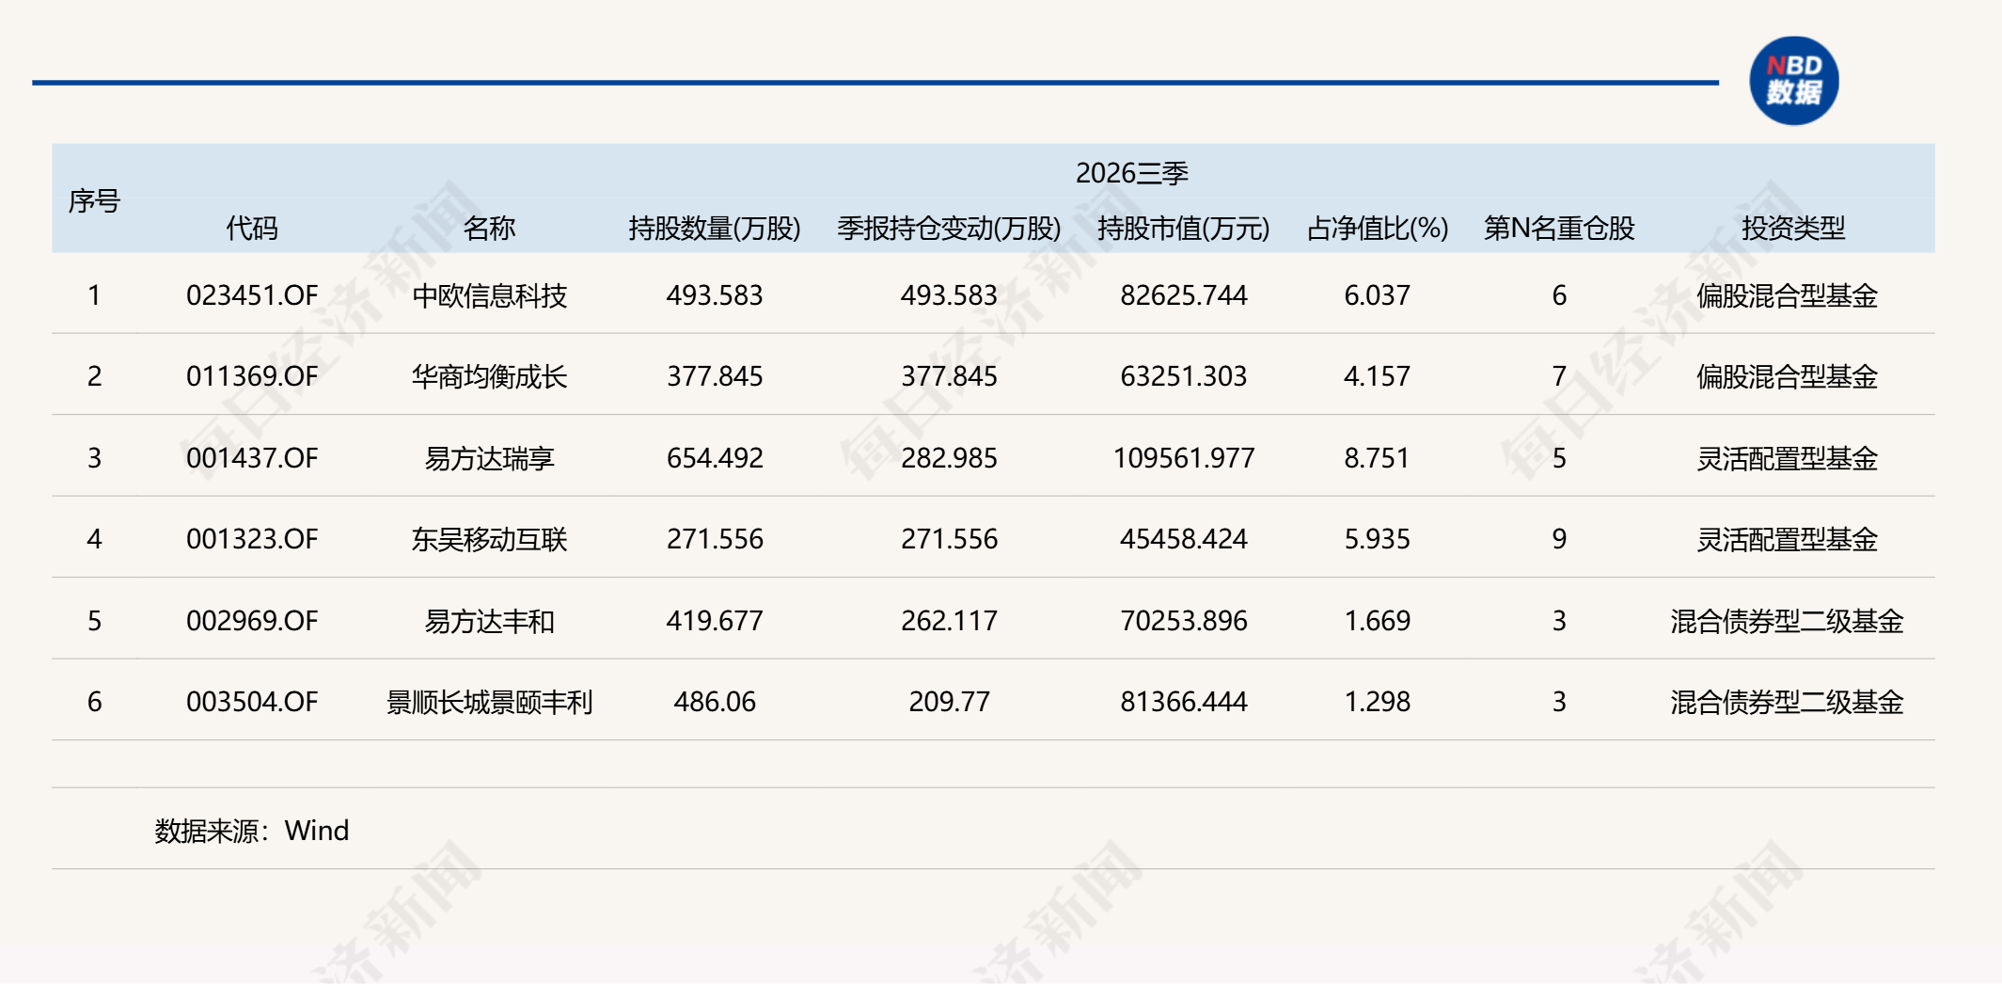Viewport: 2002px width, 984px height.
Task: Click net value ratio 4.157
Action: tap(1378, 376)
